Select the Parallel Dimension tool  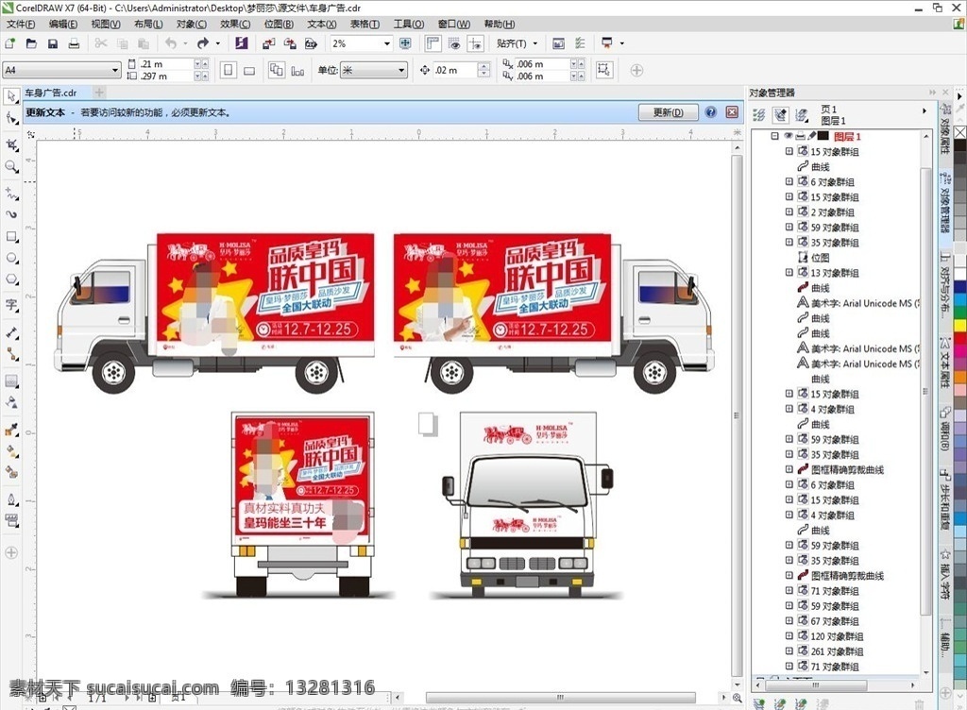pos(11,332)
